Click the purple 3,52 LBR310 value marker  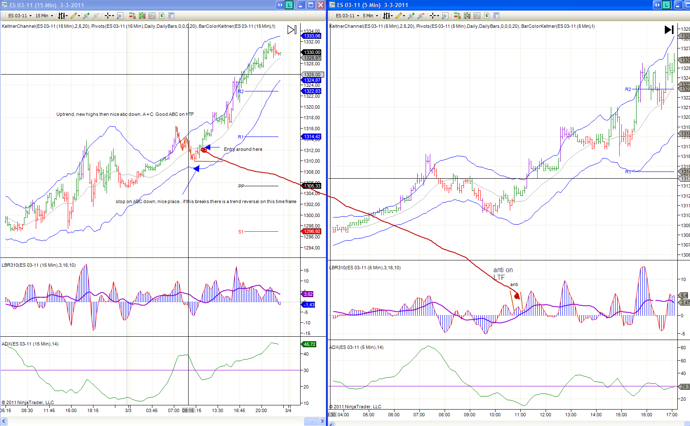308,294
